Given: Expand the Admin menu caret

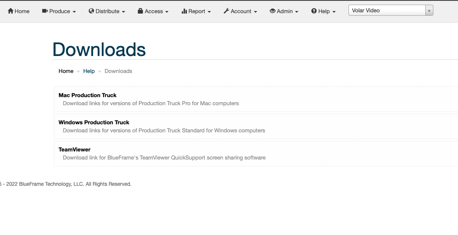Looking at the screenshot, I should [297, 12].
